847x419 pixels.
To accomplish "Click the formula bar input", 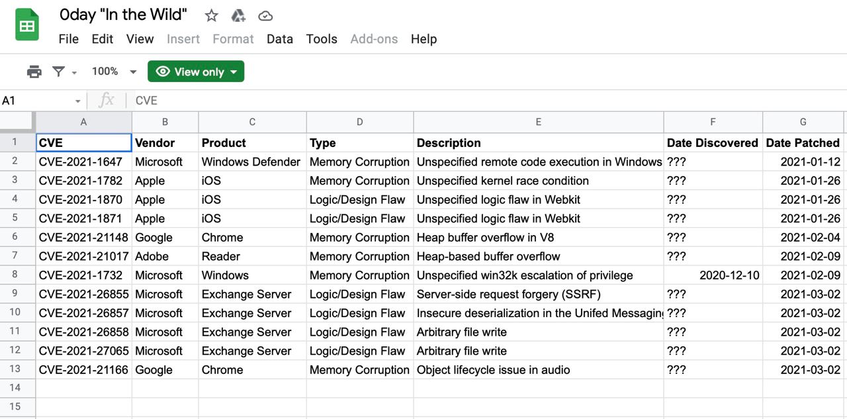I will (463, 101).
